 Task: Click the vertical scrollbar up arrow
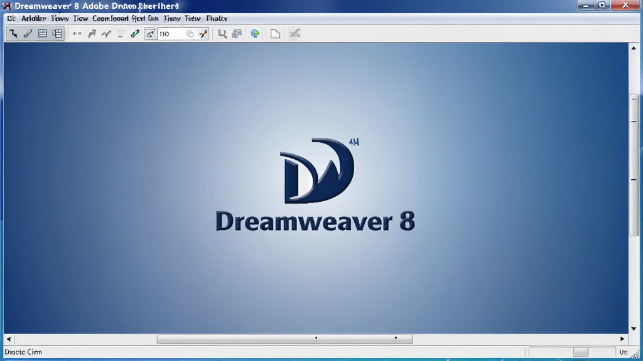click(634, 48)
